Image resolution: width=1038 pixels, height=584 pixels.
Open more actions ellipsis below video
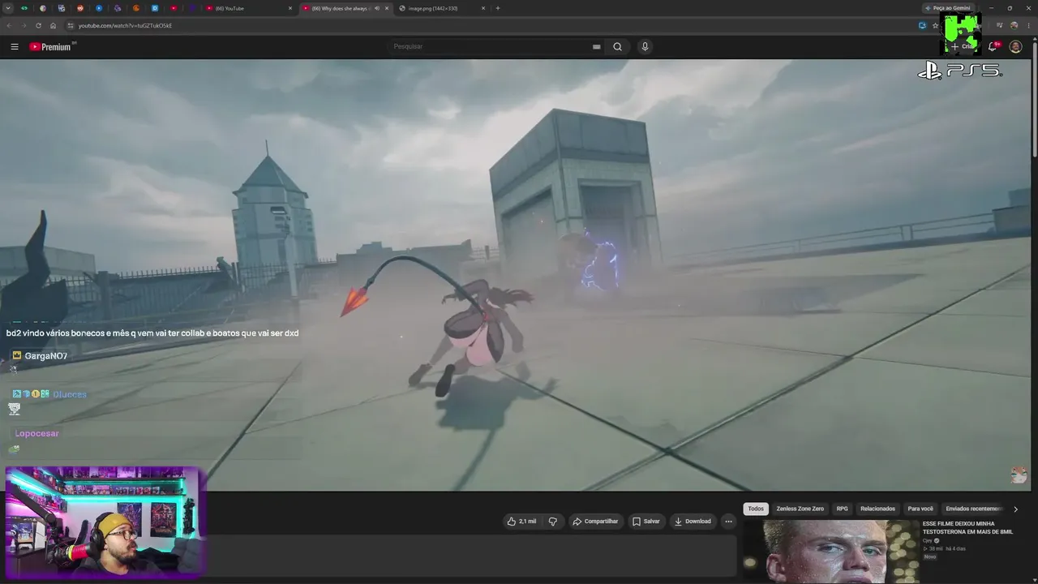coord(728,522)
